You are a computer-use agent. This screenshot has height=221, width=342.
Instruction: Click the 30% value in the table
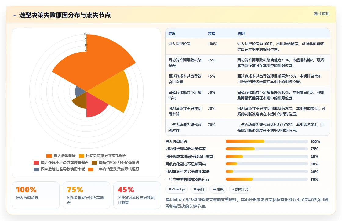click(x=211, y=92)
